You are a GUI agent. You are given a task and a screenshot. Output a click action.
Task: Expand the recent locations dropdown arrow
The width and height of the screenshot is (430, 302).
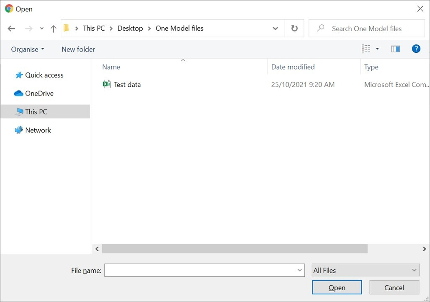click(41, 29)
